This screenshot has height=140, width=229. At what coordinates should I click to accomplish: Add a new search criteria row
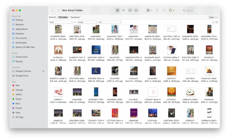(x=217, y=22)
